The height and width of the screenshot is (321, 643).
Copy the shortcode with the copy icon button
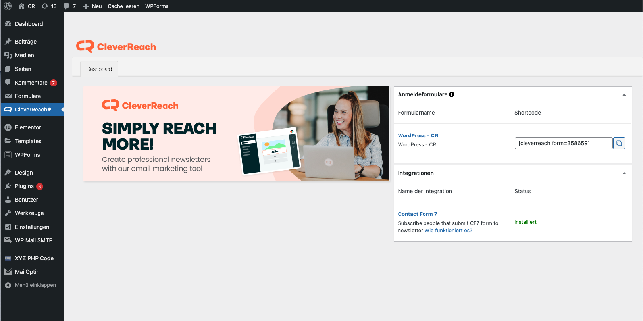click(619, 143)
